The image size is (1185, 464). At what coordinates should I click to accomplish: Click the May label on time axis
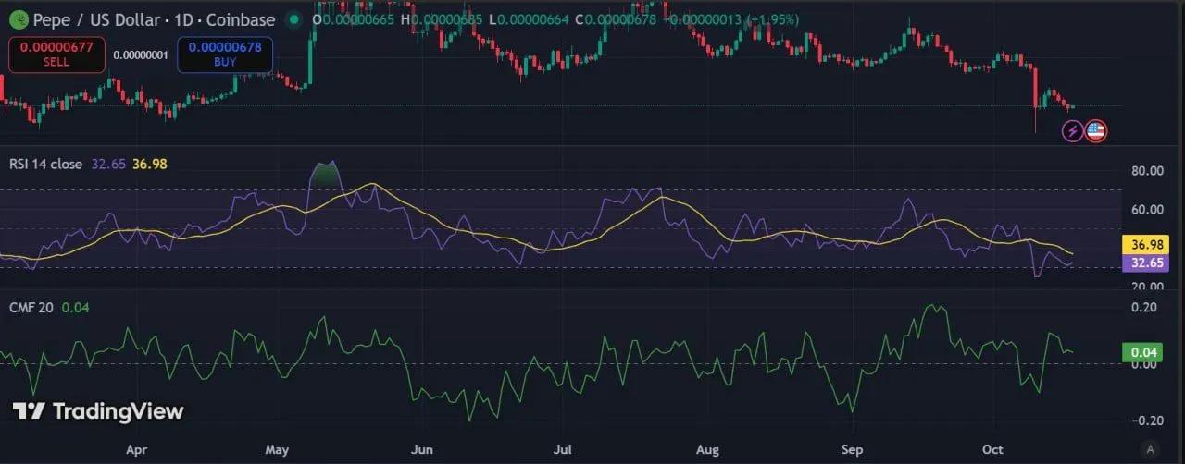(x=279, y=450)
